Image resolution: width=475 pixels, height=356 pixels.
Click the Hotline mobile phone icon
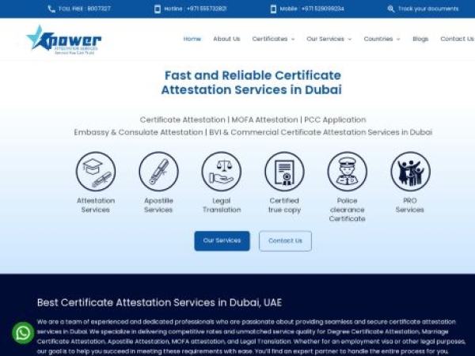pyautogui.click(x=158, y=9)
